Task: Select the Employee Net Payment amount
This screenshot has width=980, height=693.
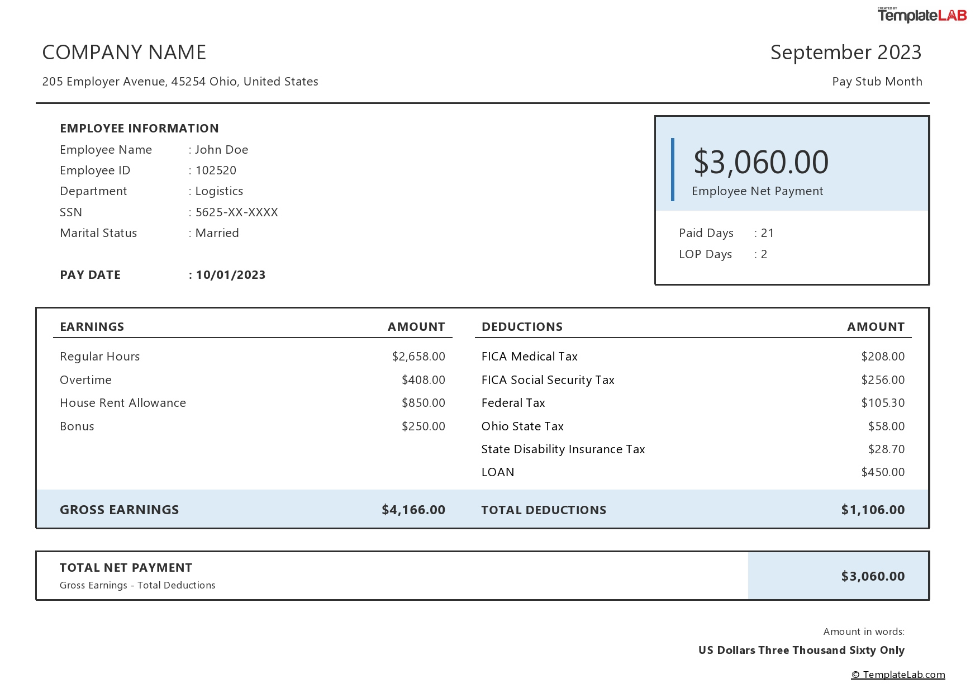Action: [760, 162]
